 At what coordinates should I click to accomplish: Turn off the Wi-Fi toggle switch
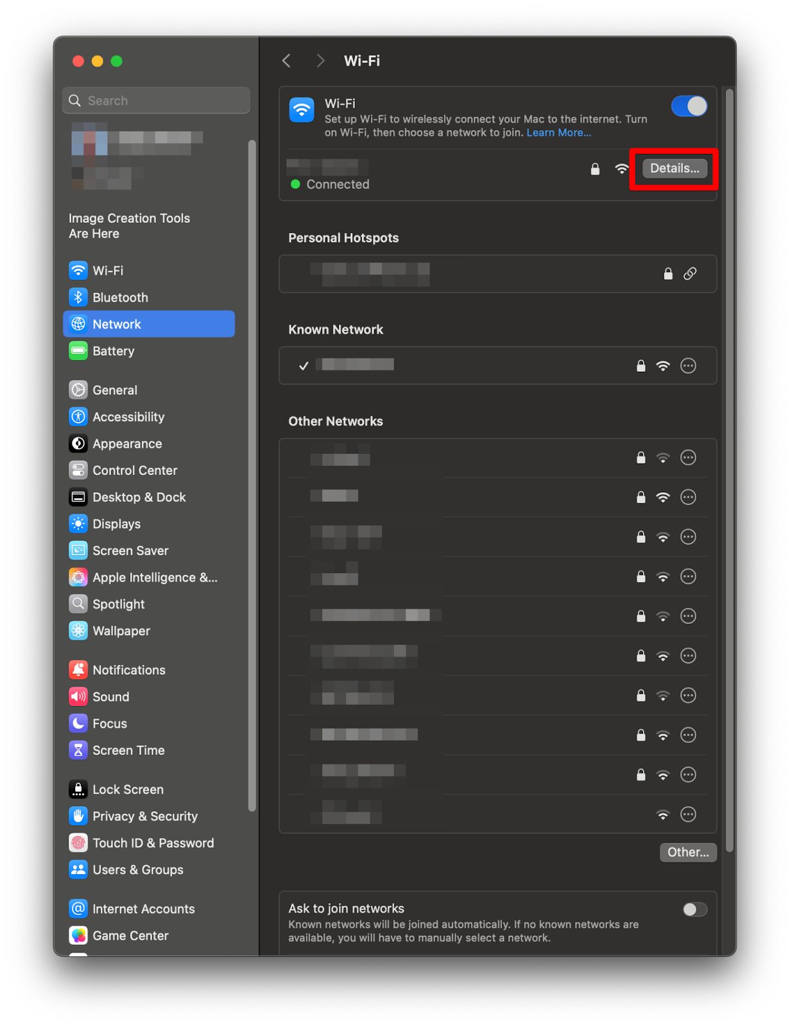[x=689, y=107]
